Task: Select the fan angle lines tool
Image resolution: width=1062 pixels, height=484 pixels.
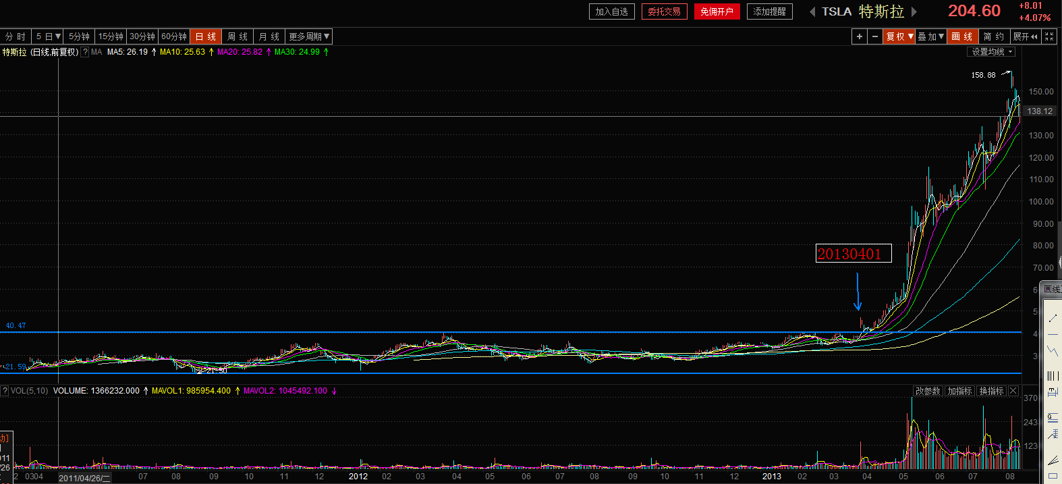Action: click(1053, 460)
